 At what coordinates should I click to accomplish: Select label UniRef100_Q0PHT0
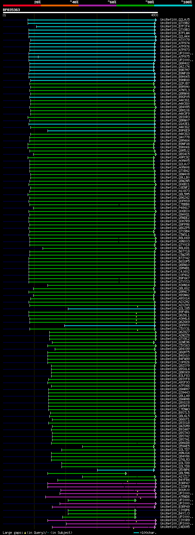click(175, 325)
